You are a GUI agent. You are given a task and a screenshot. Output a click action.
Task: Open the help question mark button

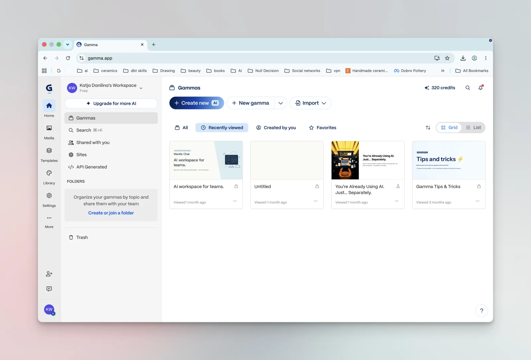[x=482, y=311]
